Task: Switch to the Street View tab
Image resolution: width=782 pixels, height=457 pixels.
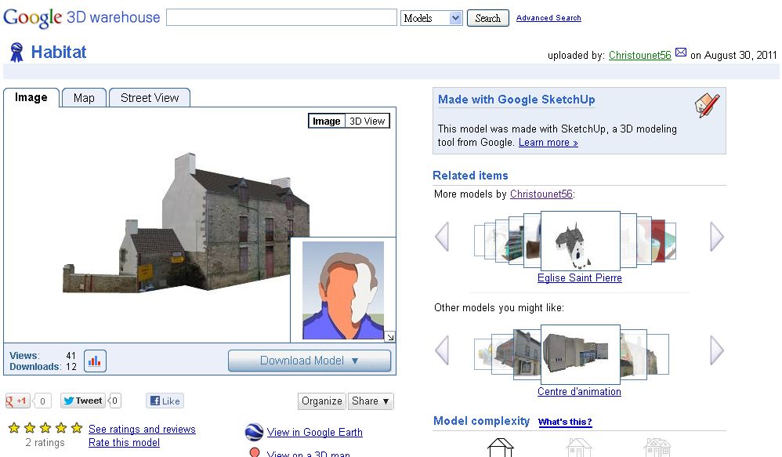Action: [150, 98]
